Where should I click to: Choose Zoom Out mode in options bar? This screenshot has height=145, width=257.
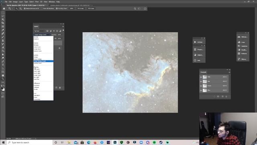(20, 8)
